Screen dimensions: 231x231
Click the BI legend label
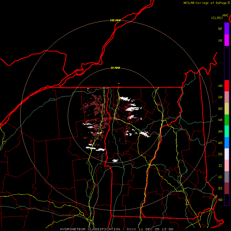click(x=220, y=188)
